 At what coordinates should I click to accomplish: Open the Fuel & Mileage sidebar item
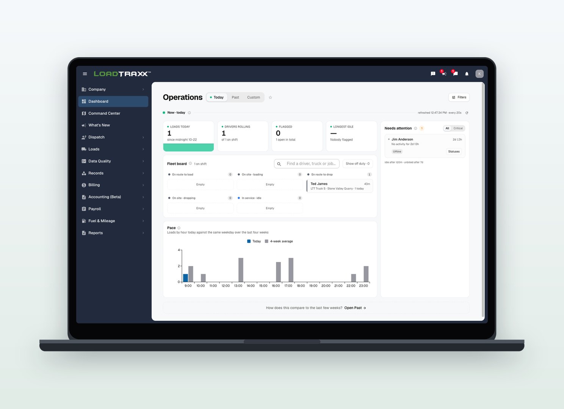[113, 221]
